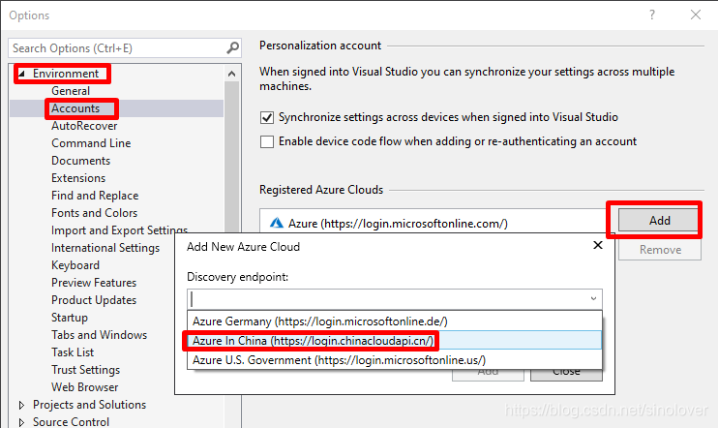
Task: Select General under Environment
Action: pos(71,91)
